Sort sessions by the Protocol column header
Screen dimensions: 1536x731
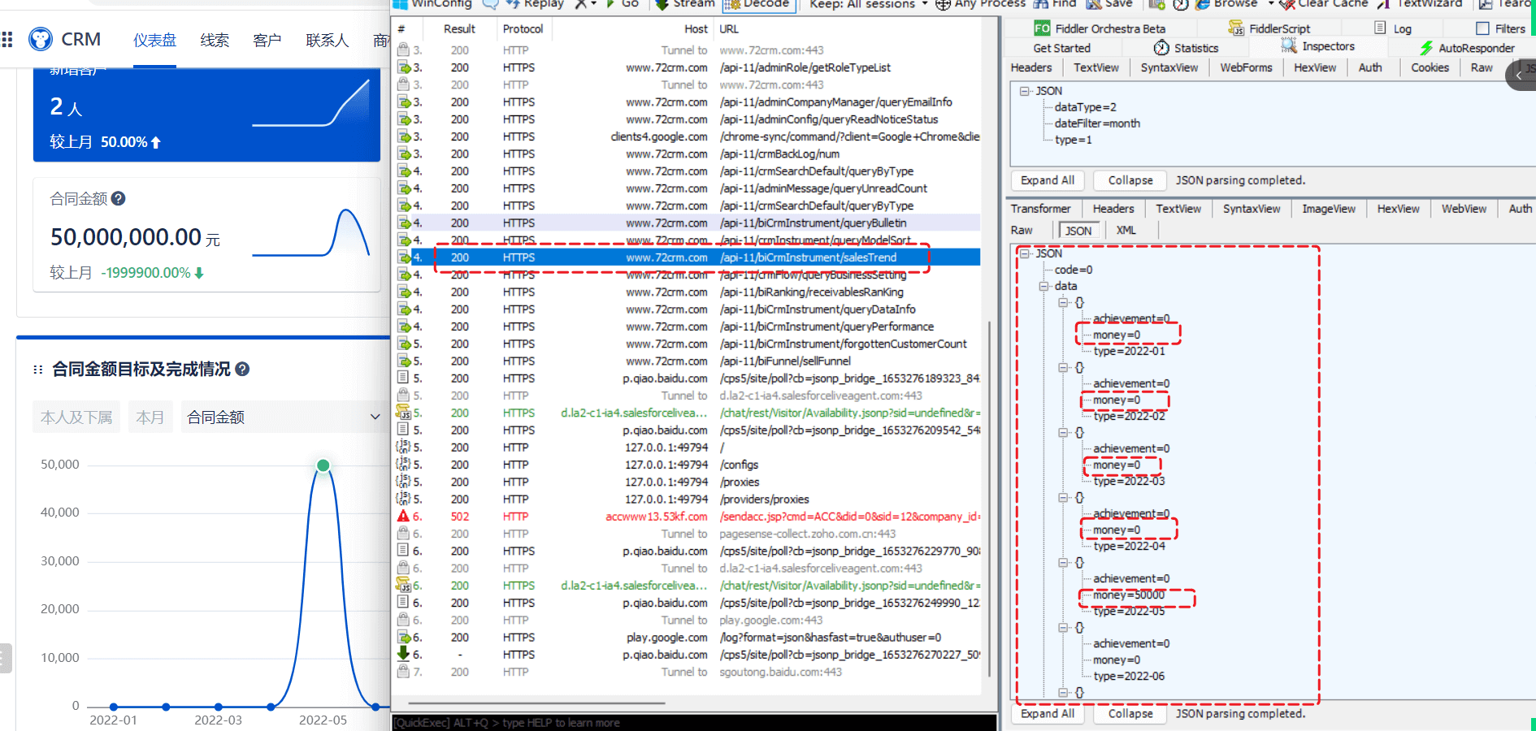pos(523,28)
